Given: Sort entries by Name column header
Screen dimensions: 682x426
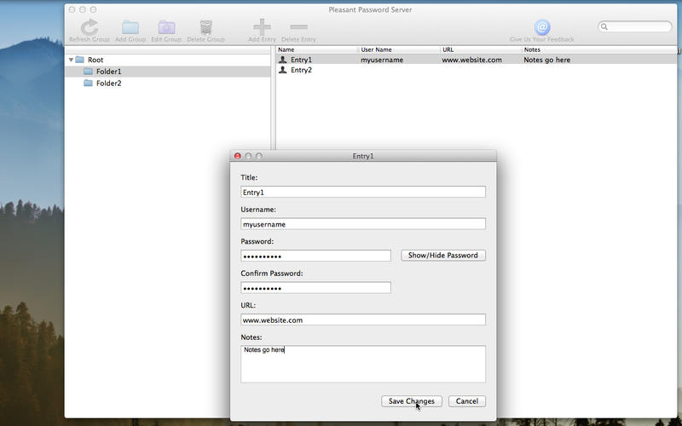Looking at the screenshot, I should [315, 50].
